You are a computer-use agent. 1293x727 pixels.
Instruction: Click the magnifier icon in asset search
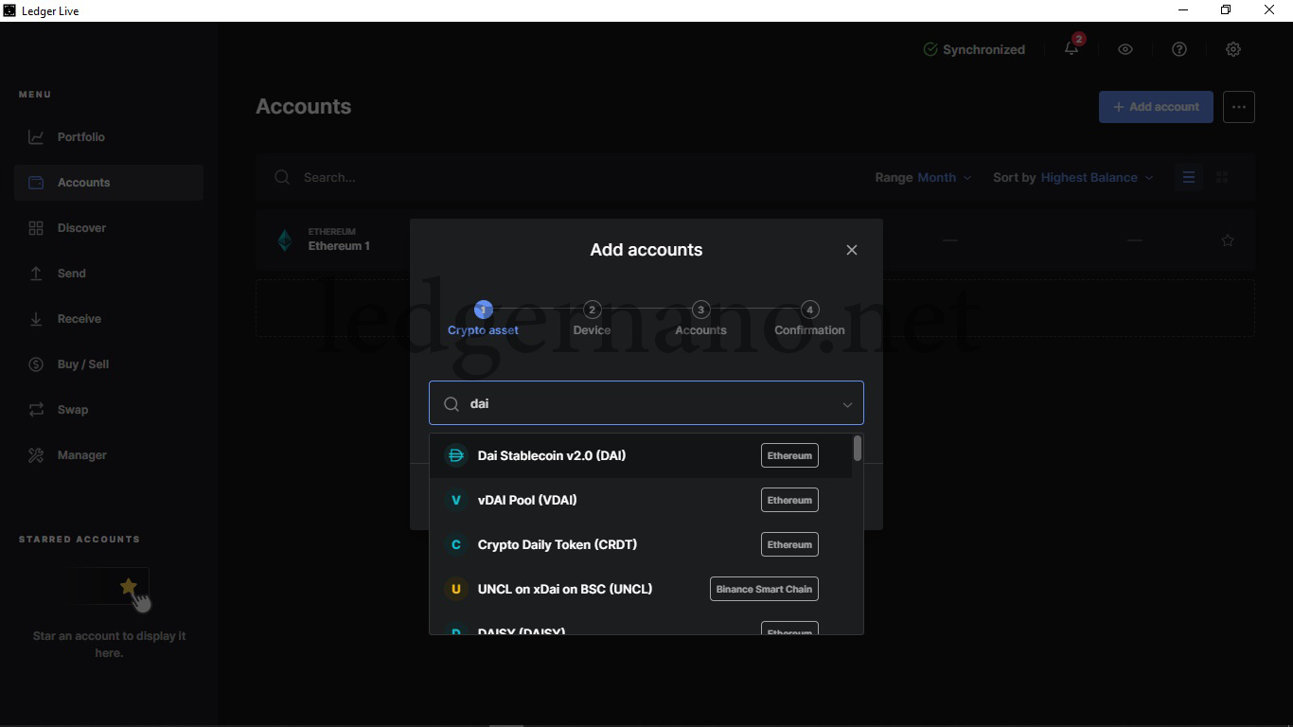(452, 404)
